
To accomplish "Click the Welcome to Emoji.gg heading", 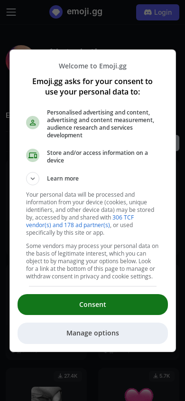I will (x=92, y=66).
